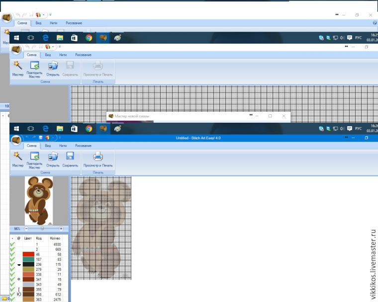Switch to the Рисование tab in Untitled window
The image size is (378, 302).
pyautogui.click(x=83, y=146)
